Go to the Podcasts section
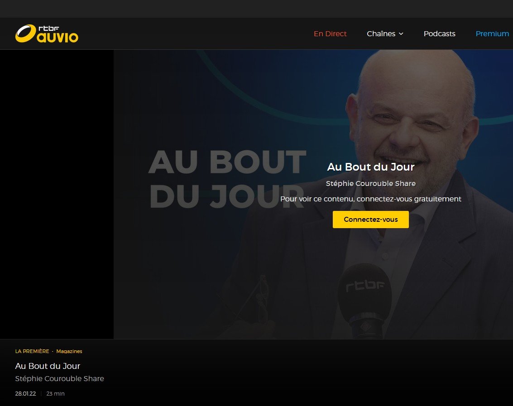Screen dimensions: 513x406 (x=439, y=33)
